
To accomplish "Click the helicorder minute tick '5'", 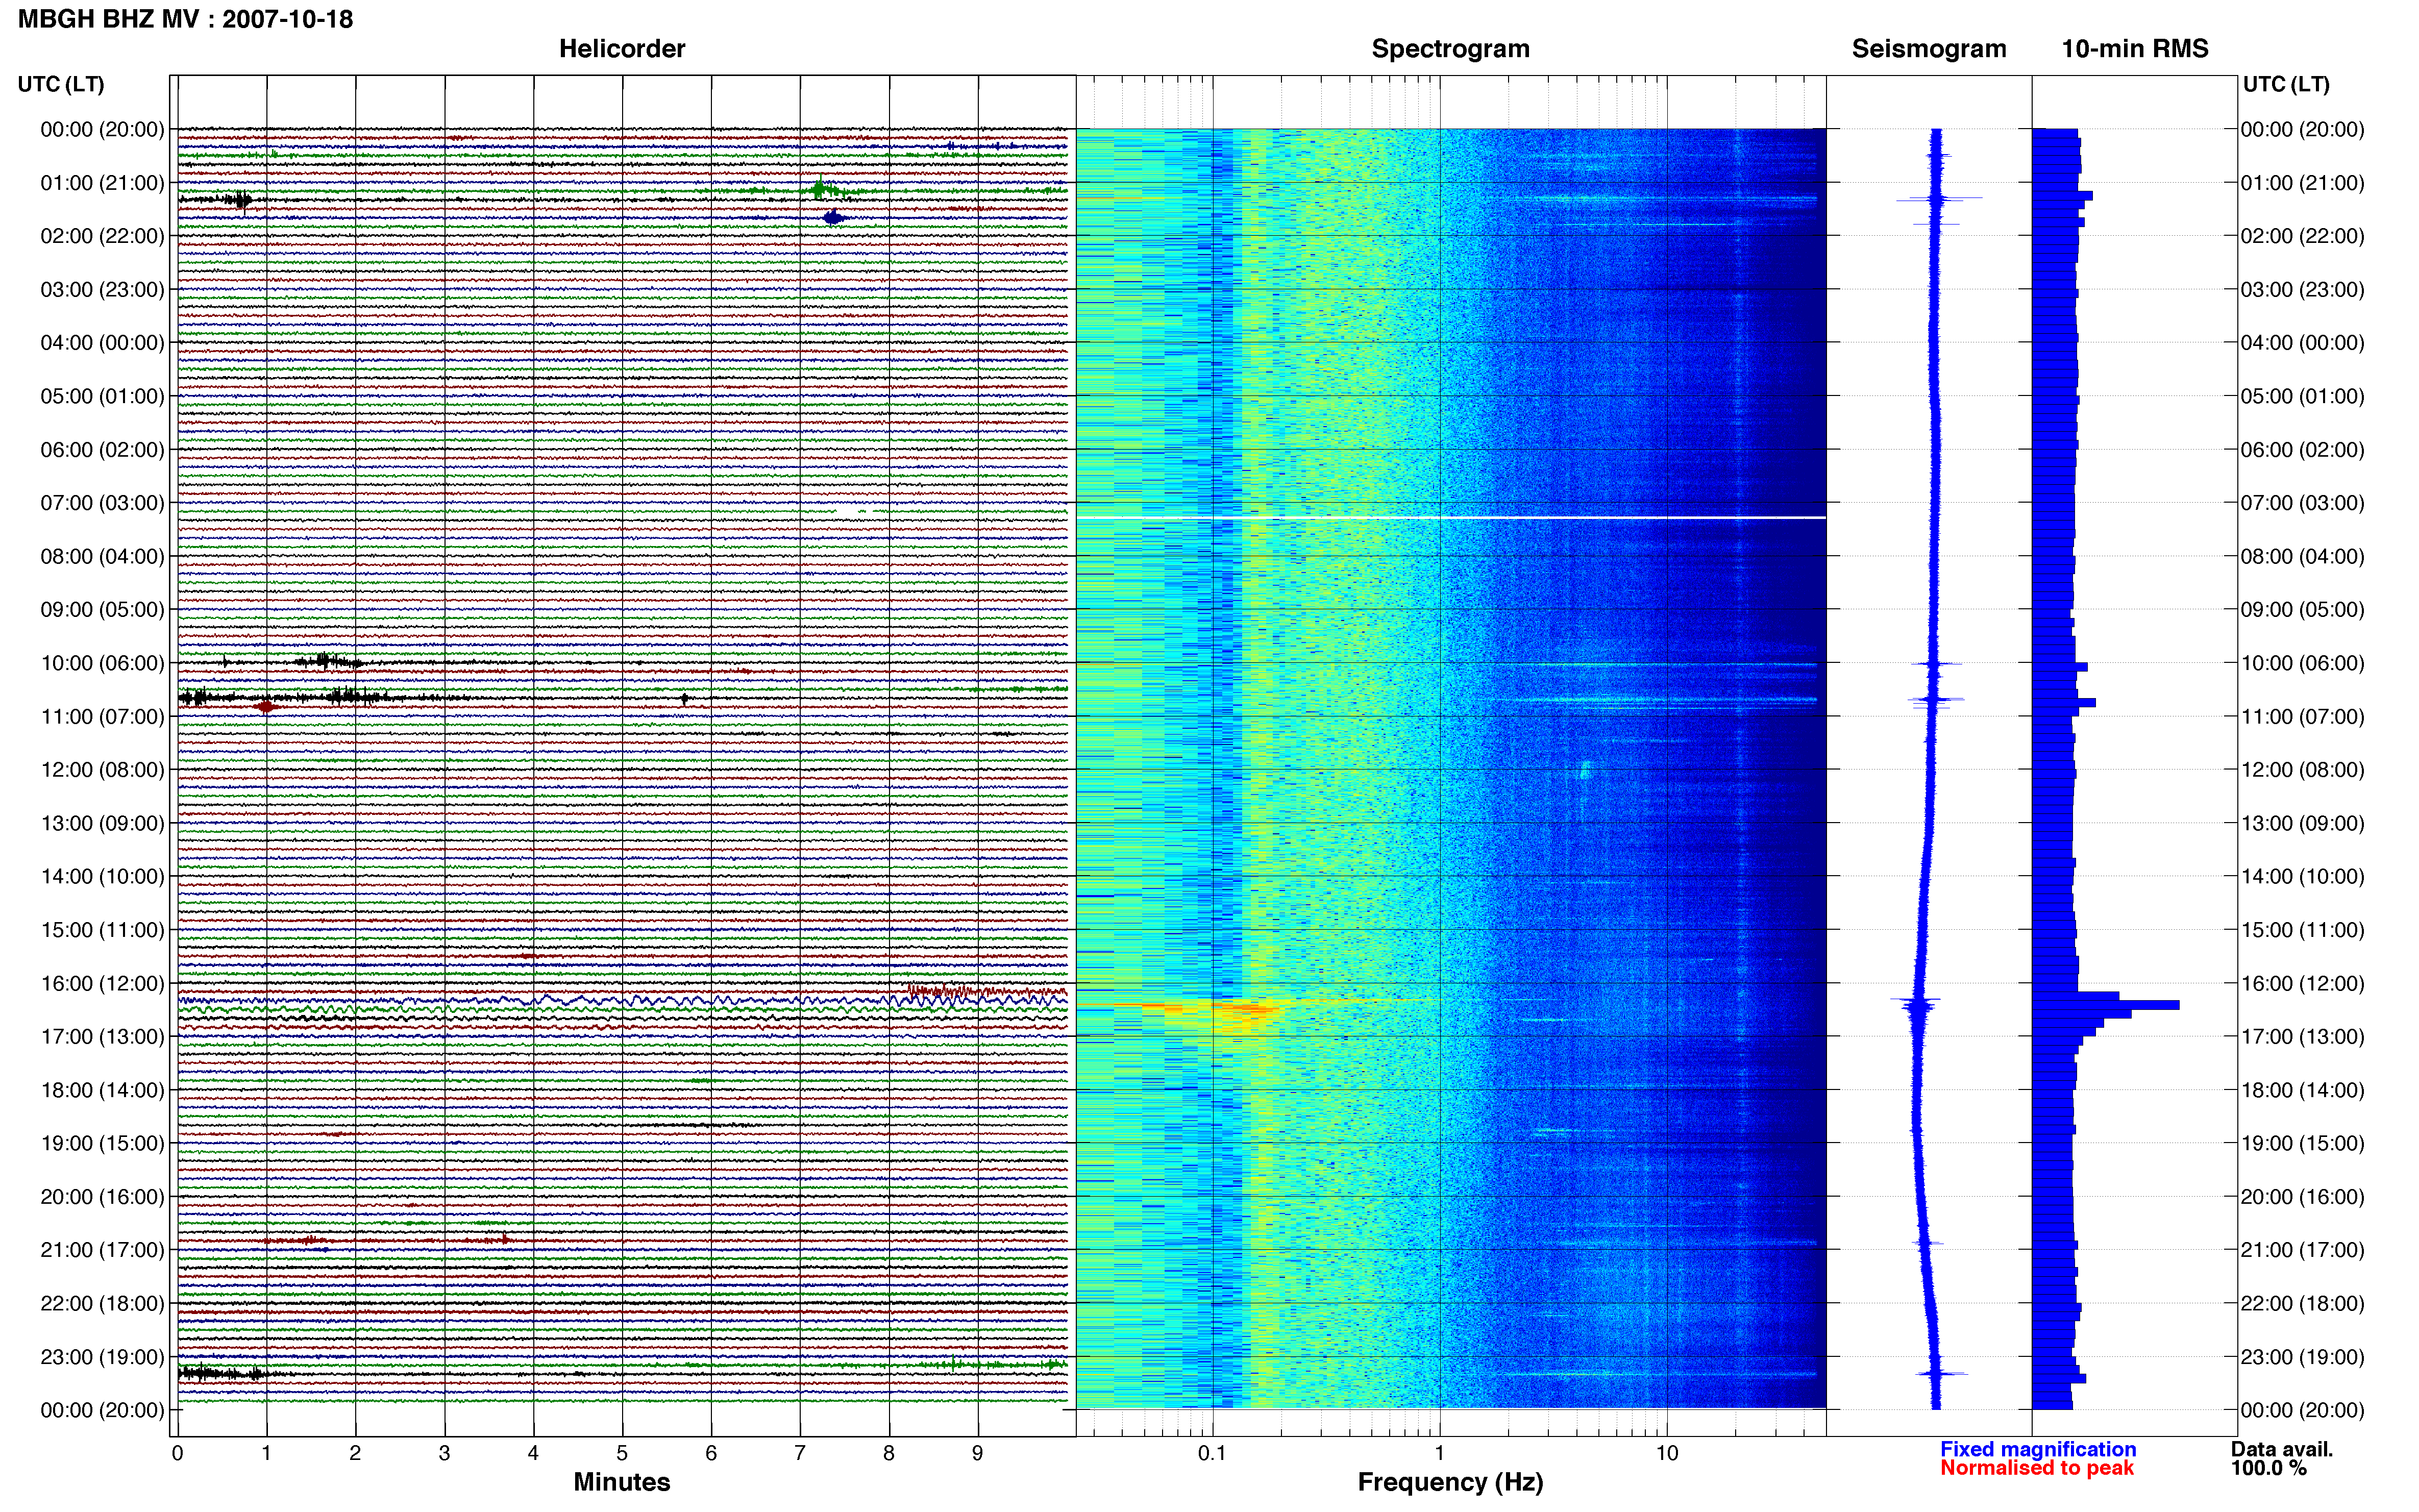I will [x=622, y=1453].
